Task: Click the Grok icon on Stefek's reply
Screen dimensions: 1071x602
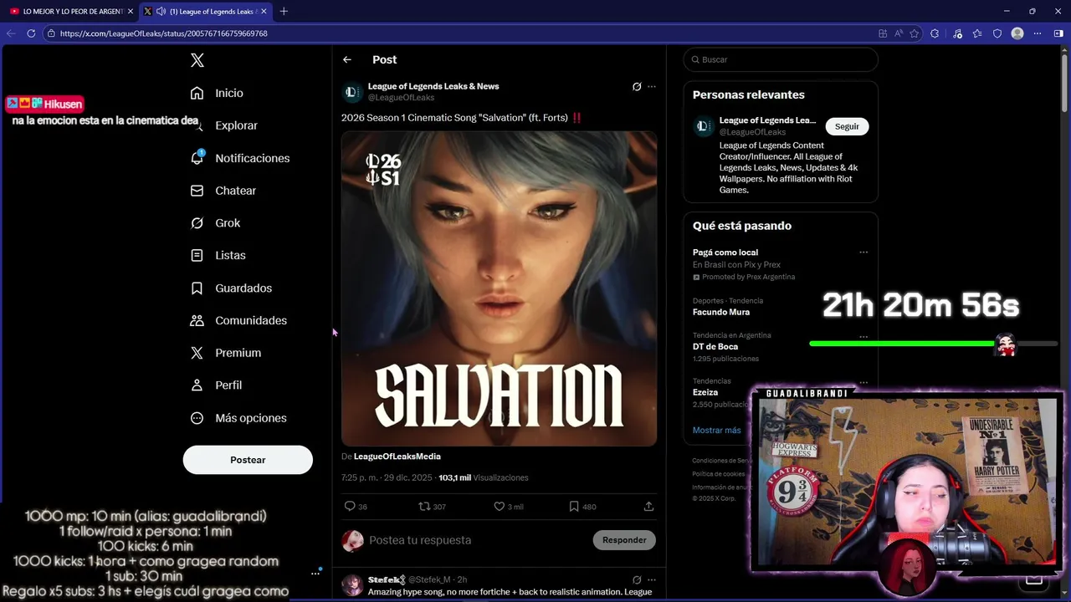Action: (x=637, y=579)
